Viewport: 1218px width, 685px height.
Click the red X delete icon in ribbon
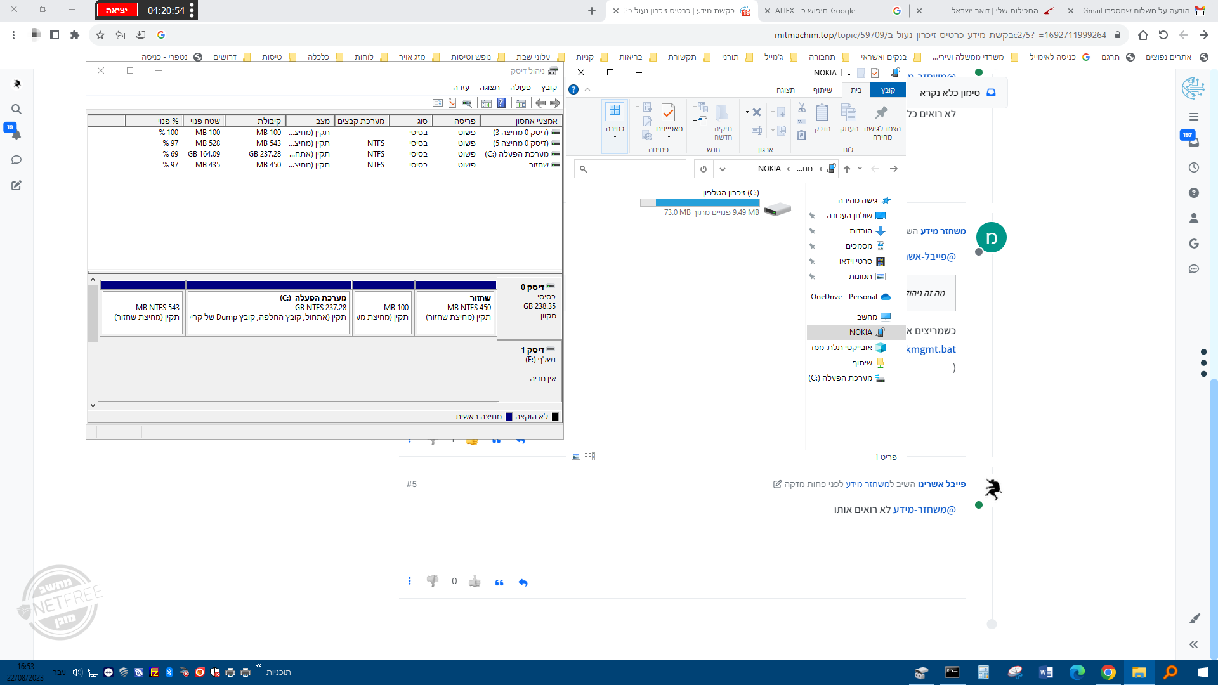[756, 112]
